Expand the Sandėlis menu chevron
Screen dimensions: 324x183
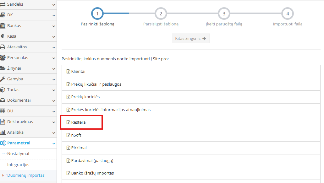tap(54, 5)
